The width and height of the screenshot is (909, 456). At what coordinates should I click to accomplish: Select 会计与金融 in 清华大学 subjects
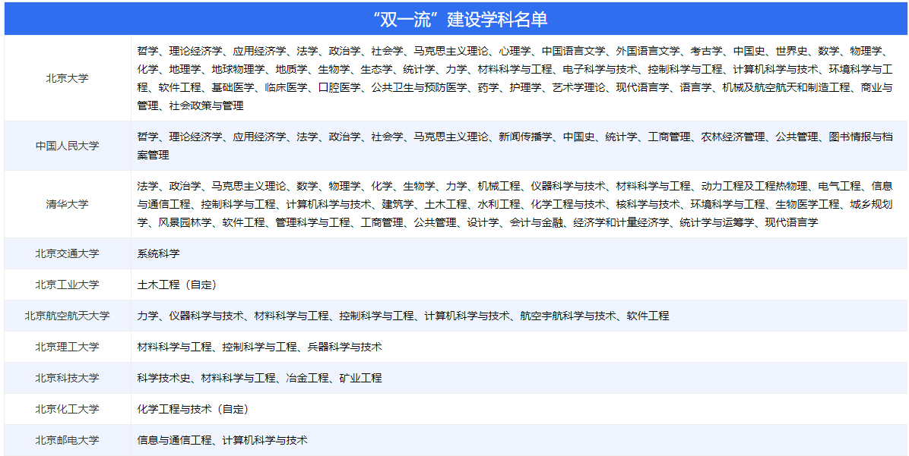tap(537, 223)
